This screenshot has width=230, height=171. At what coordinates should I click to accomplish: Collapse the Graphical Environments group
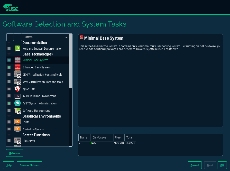tap(9, 116)
